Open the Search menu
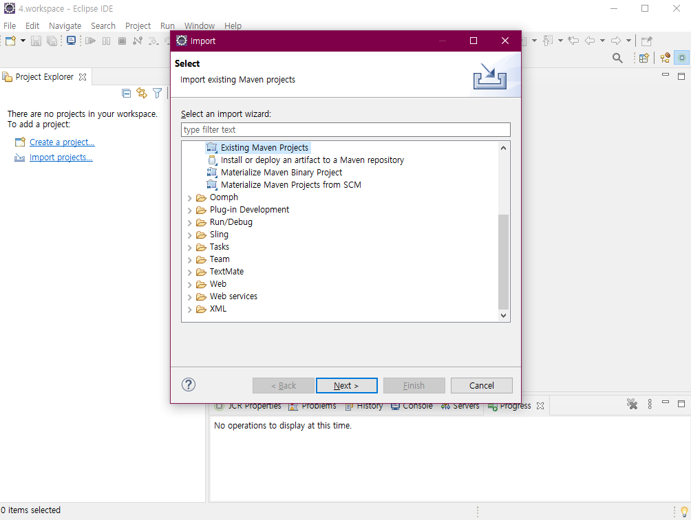This screenshot has width=691, height=520. 103,26
